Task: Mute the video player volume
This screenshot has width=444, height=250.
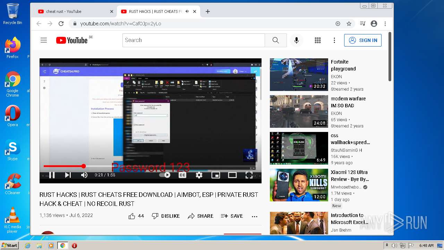Action: [84, 175]
